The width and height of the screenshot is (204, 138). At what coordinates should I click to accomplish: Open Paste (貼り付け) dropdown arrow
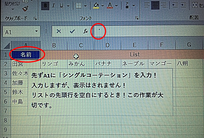[x=13, y=9]
